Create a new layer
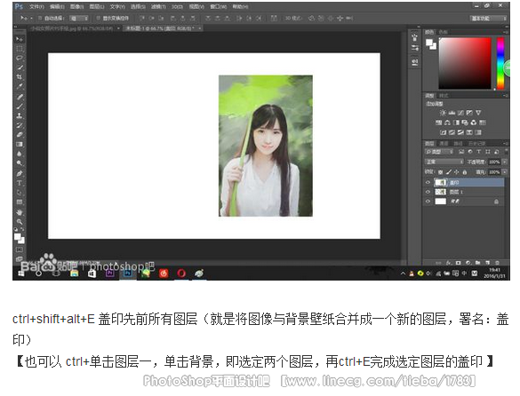520x396 pixels. pyautogui.click(x=487, y=263)
